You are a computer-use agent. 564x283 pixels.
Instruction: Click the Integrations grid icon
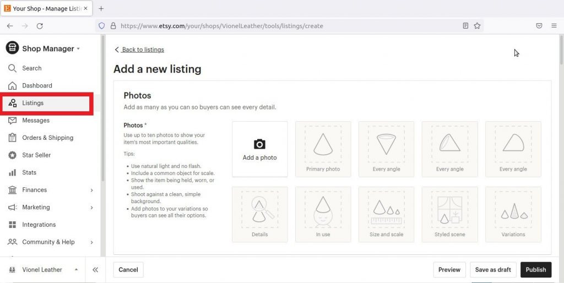point(12,225)
